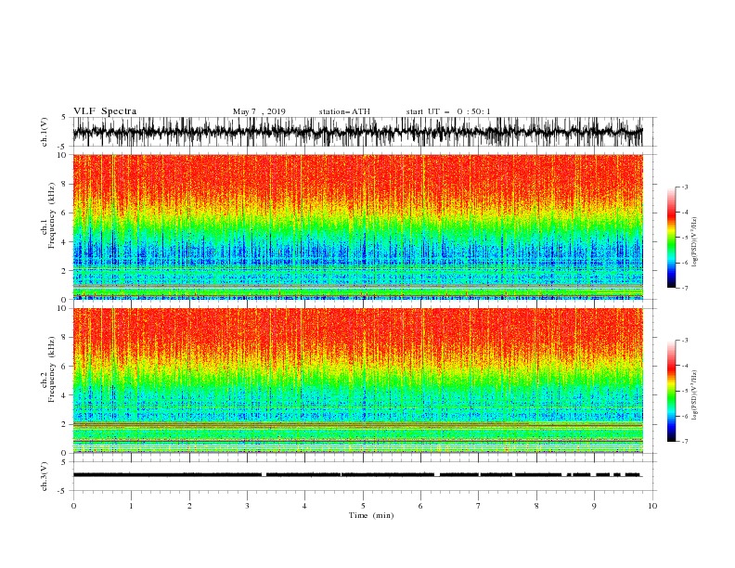Image resolution: width=735 pixels, height=568 pixels.
Task: Click the ch.1 "Frequency (kHz)" axis label
Action: click(52, 213)
